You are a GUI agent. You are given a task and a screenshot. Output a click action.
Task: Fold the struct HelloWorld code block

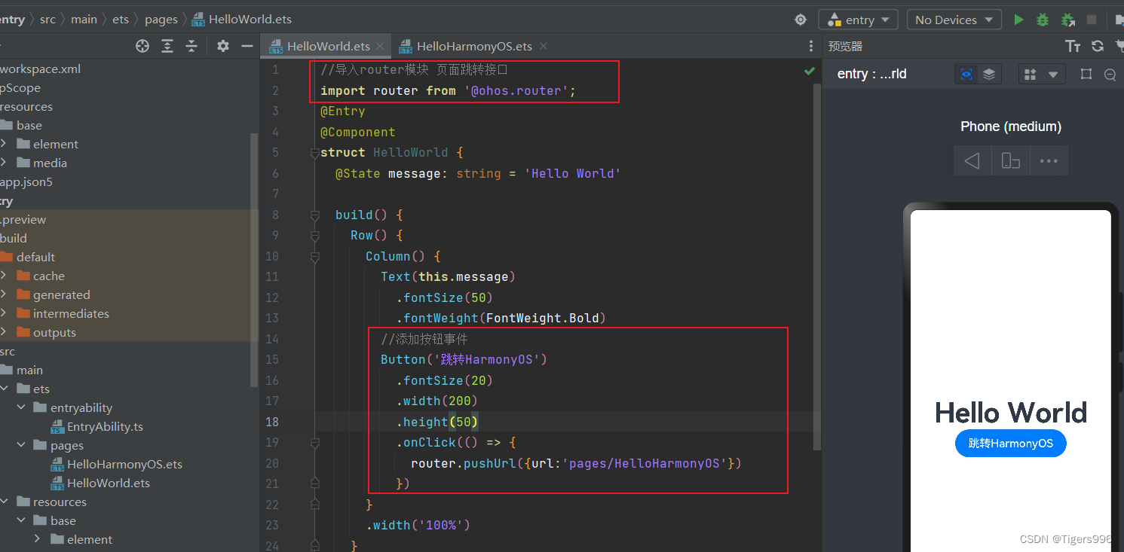click(x=314, y=153)
